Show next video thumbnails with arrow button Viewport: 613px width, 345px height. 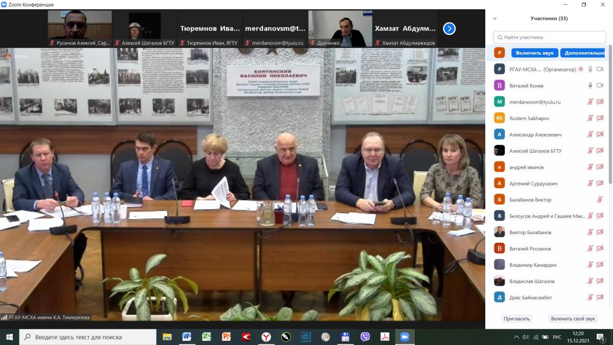(x=449, y=29)
